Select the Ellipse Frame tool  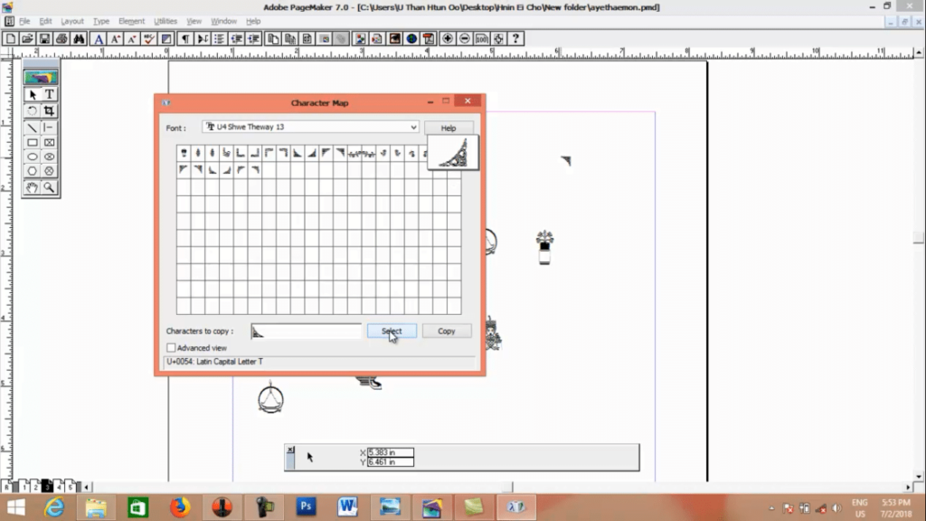(49, 156)
